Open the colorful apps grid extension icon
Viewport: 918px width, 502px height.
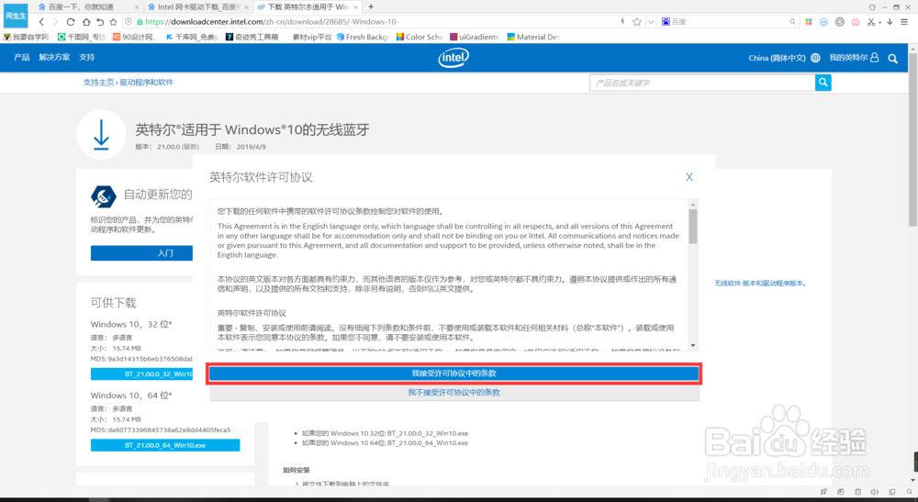809,22
